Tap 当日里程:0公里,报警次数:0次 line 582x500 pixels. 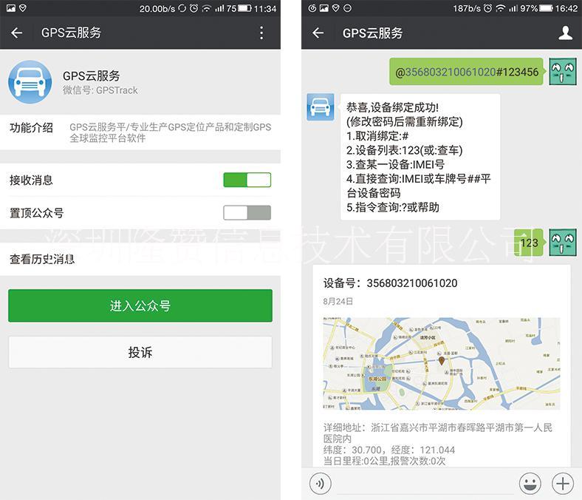click(384, 461)
